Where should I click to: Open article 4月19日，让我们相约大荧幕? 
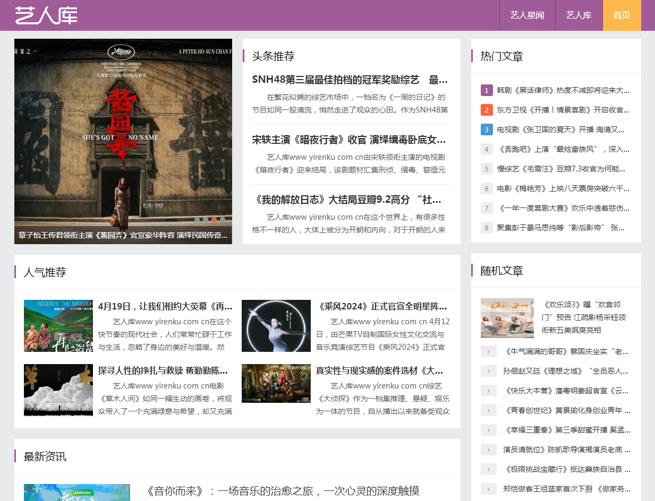tap(165, 306)
